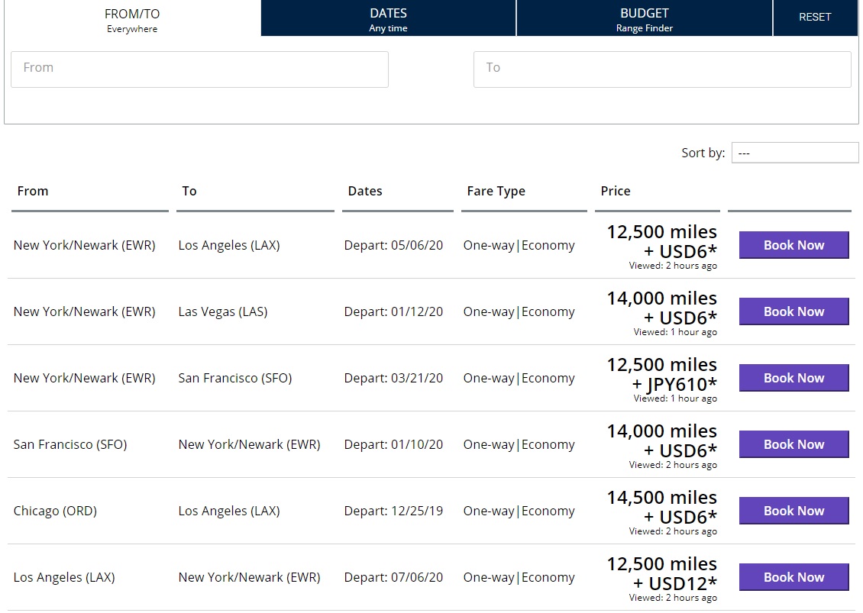Open the DATES Any time tab
The height and width of the screenshot is (613, 863).
point(388,19)
